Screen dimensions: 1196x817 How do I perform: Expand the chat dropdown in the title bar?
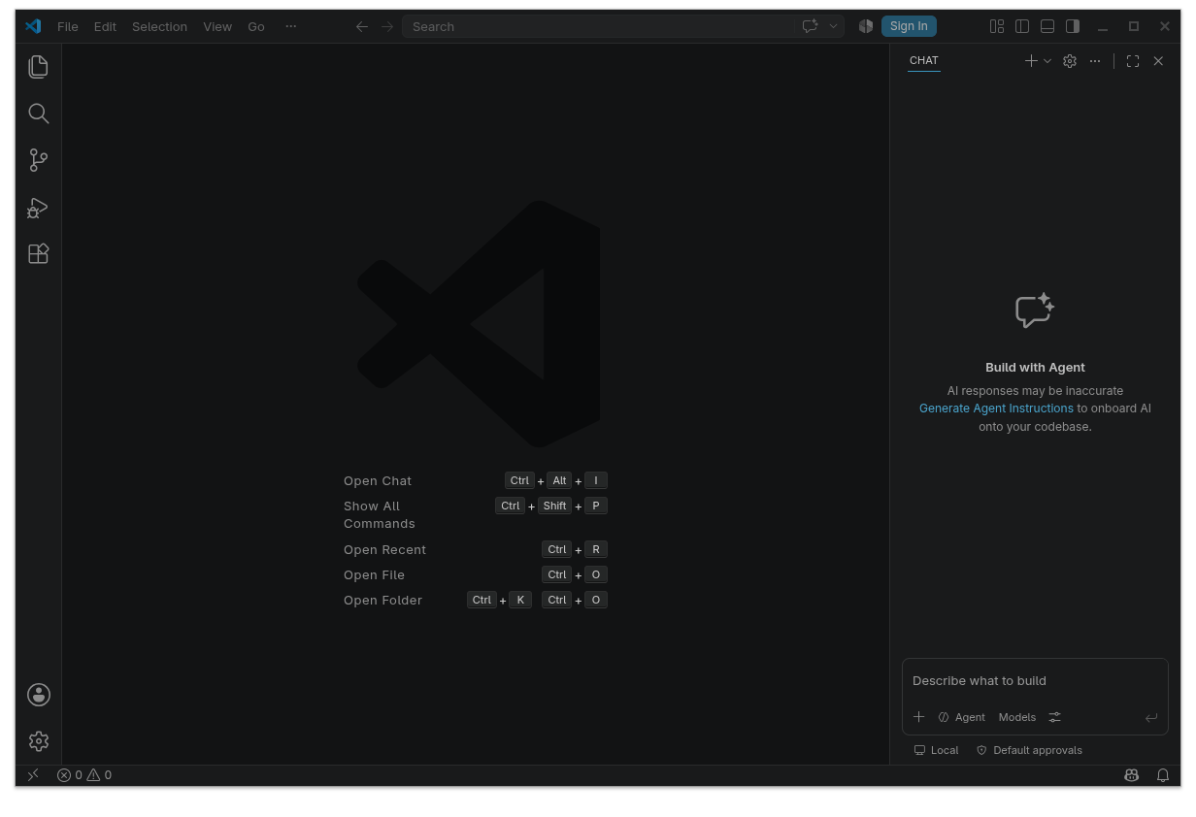pos(833,26)
